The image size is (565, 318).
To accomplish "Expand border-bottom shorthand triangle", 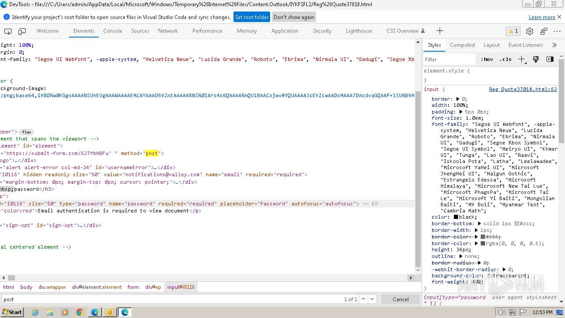I will pos(479,224).
